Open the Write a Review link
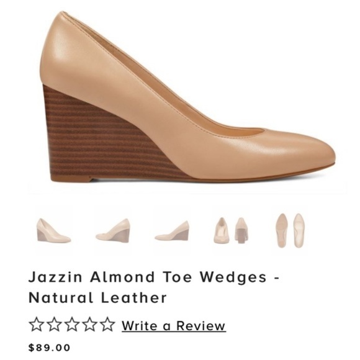Viewport: 360px width, 360px height. click(x=174, y=326)
